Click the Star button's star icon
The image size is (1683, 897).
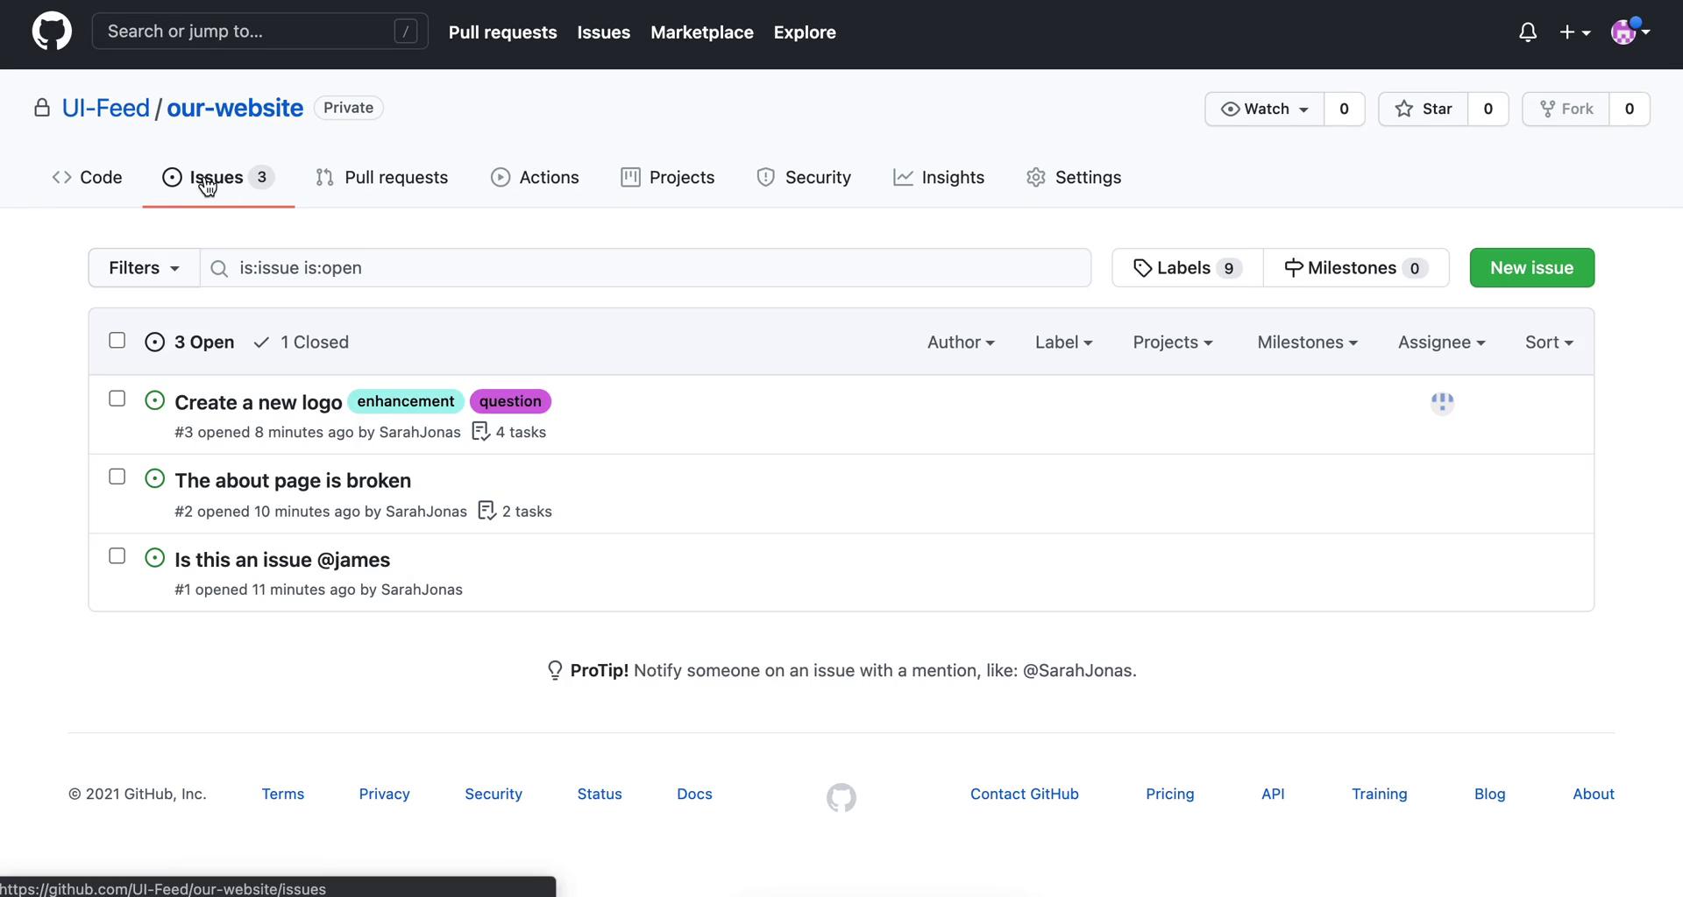(x=1404, y=109)
